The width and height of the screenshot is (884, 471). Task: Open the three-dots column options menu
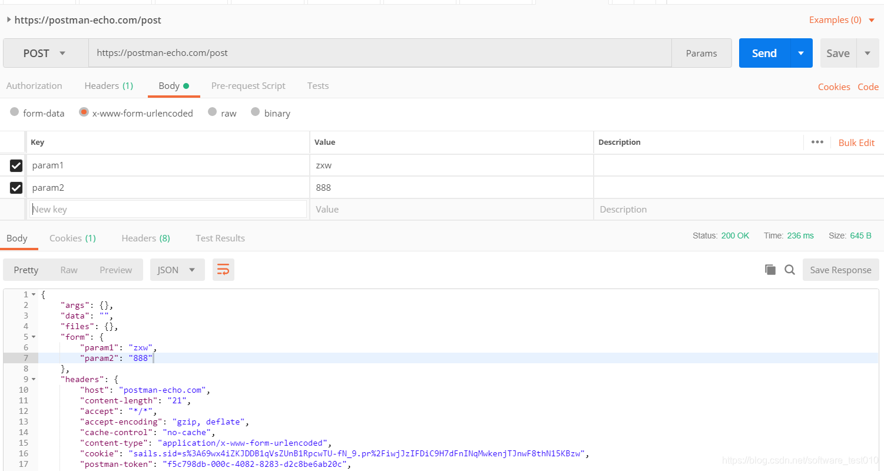817,142
